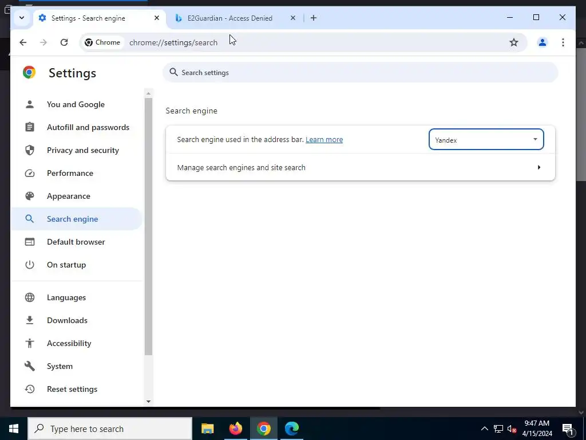
Task: Go to Privacy and security
Action: [77, 150]
